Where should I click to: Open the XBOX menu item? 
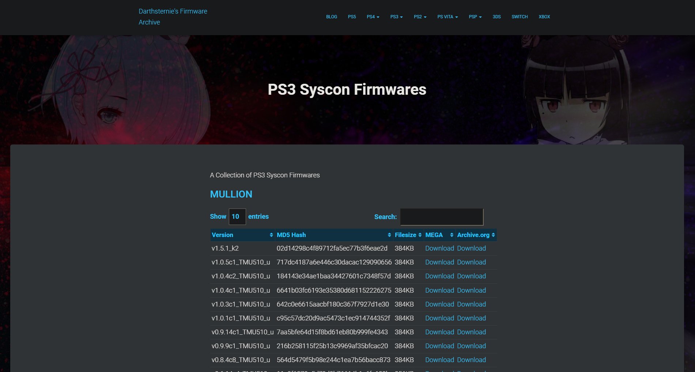pyautogui.click(x=544, y=17)
